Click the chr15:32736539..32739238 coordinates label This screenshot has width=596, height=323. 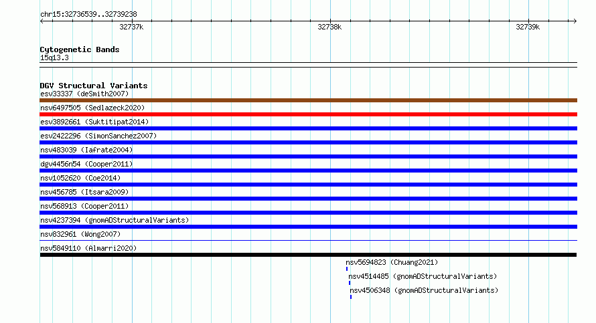coord(88,15)
